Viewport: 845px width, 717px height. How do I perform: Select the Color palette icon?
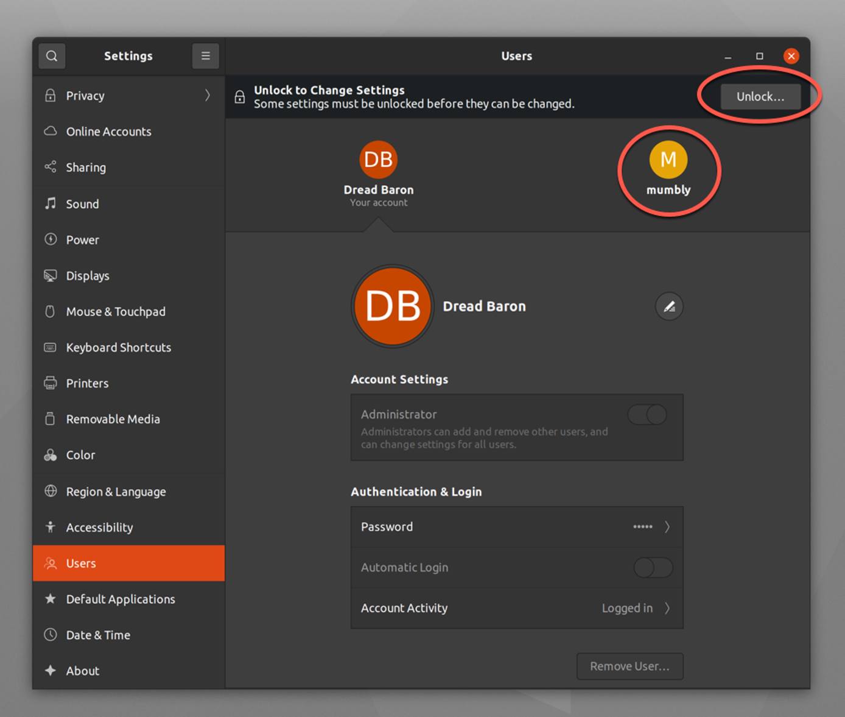(49, 454)
